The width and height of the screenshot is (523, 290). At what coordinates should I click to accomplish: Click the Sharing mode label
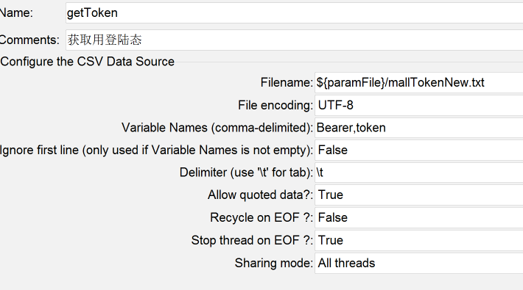point(273,263)
